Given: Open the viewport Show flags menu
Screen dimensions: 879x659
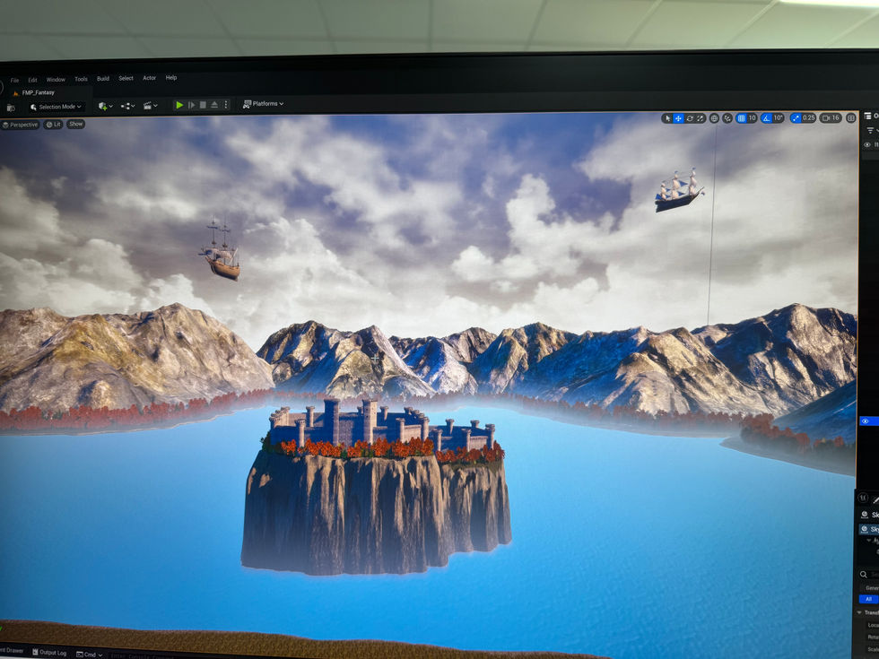Looking at the screenshot, I should (x=75, y=124).
